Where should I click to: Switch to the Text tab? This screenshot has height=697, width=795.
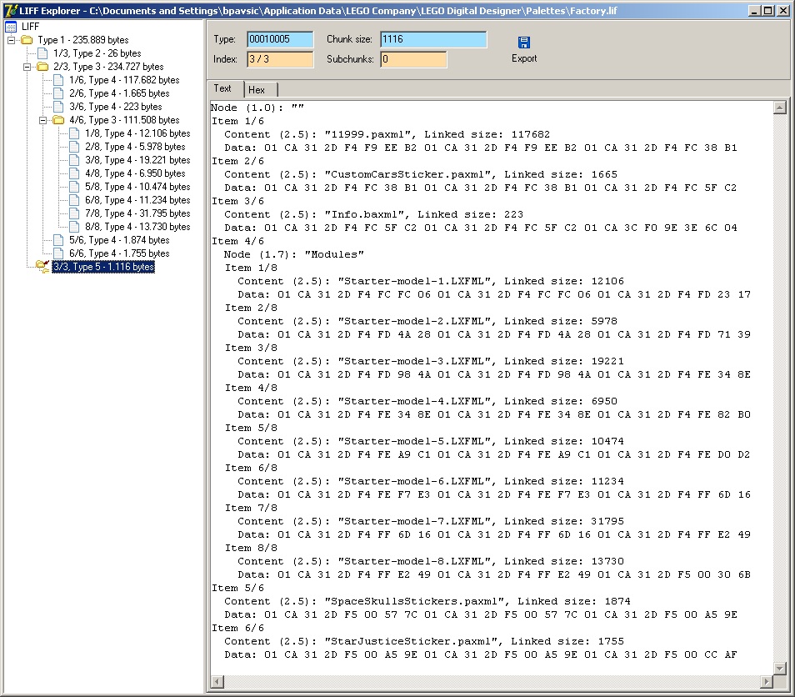(x=222, y=88)
